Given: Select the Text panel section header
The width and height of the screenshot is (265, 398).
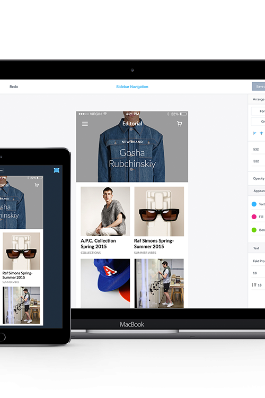Looking at the screenshot, I should pos(256,248).
